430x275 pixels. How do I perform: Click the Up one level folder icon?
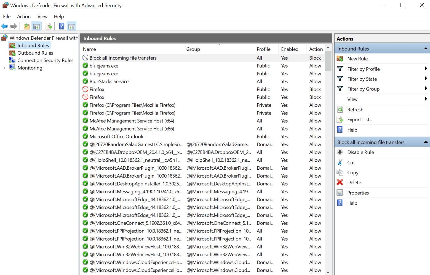click(26, 26)
